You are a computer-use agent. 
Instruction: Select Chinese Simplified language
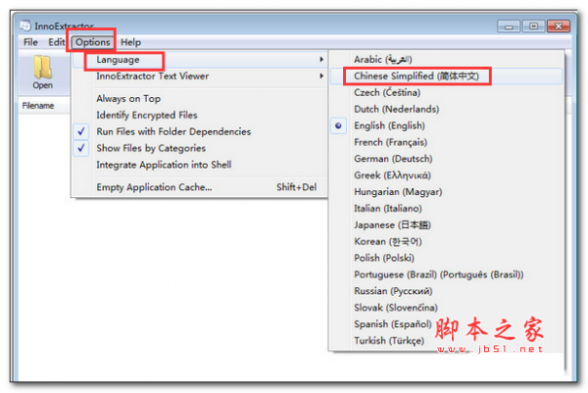coord(446,76)
